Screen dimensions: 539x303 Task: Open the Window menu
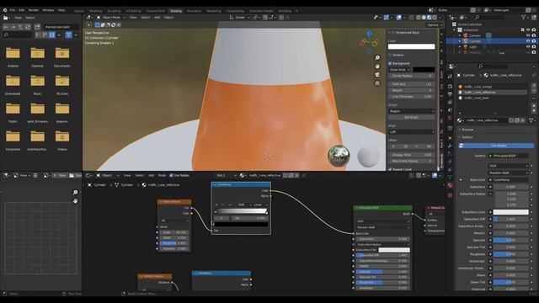[x=48, y=10]
